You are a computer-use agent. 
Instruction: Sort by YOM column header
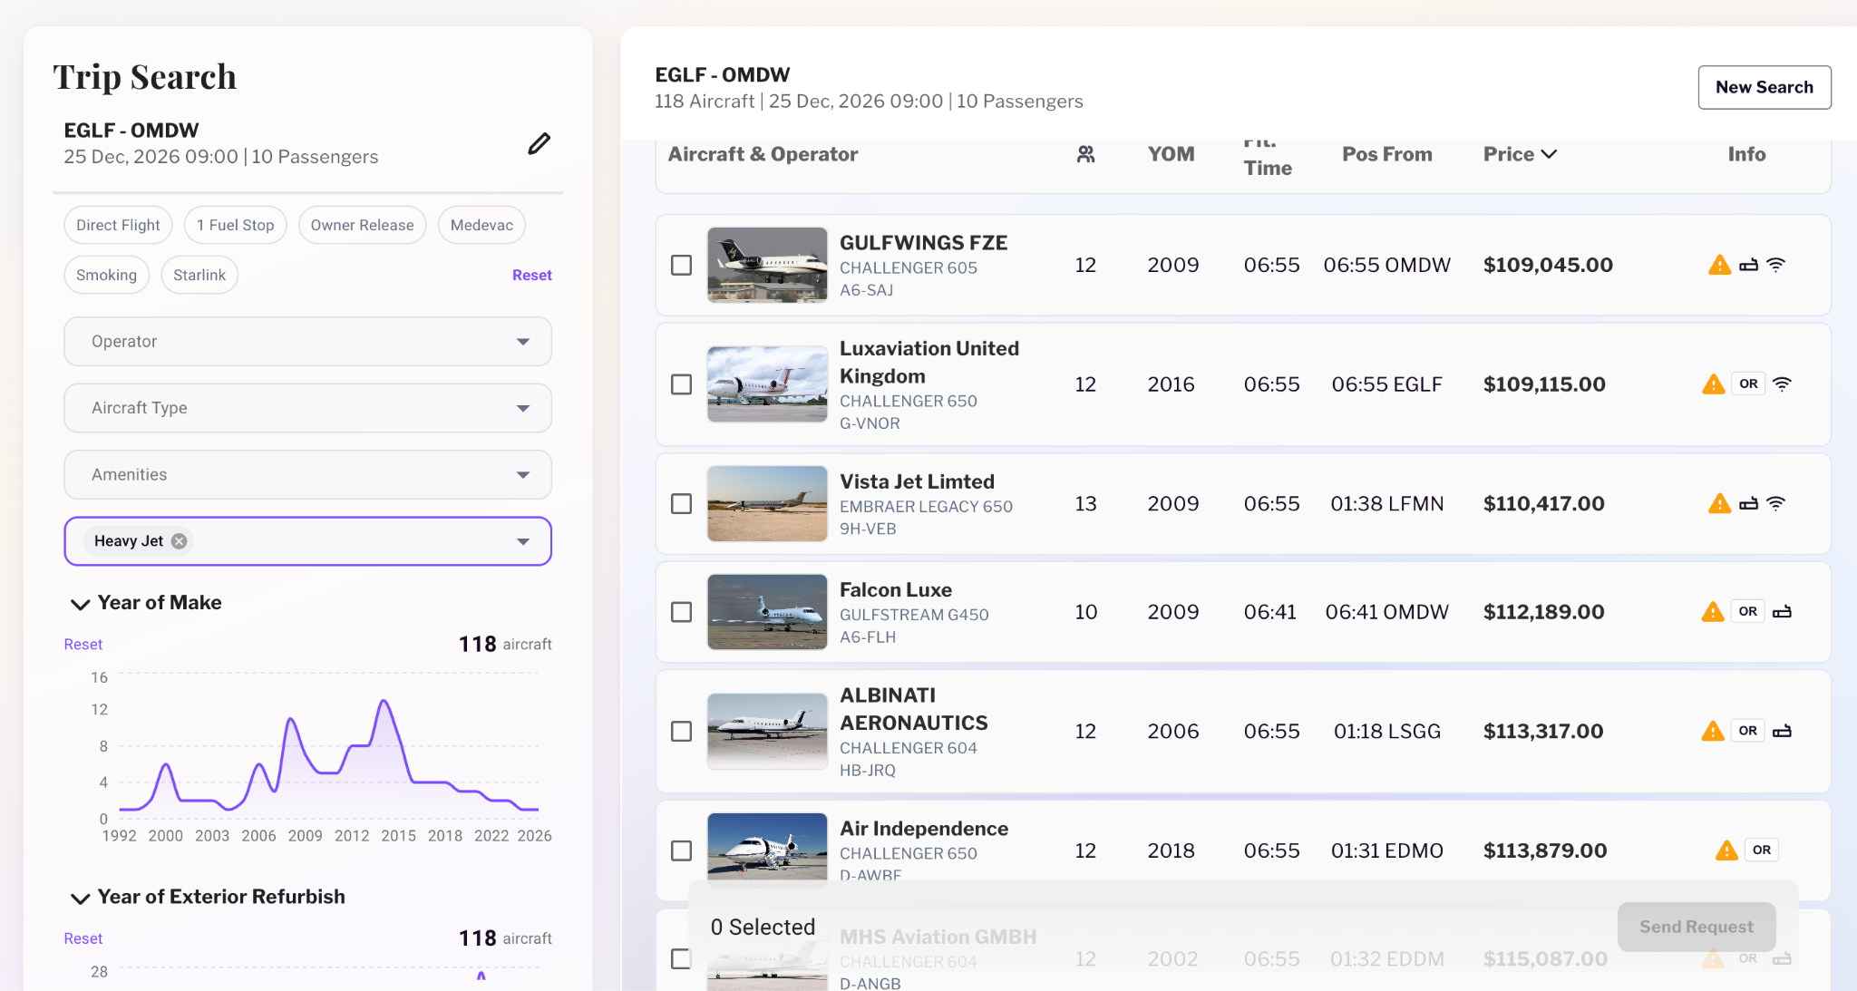coord(1171,154)
